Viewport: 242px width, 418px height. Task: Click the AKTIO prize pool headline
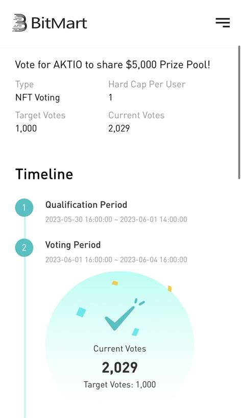112,65
